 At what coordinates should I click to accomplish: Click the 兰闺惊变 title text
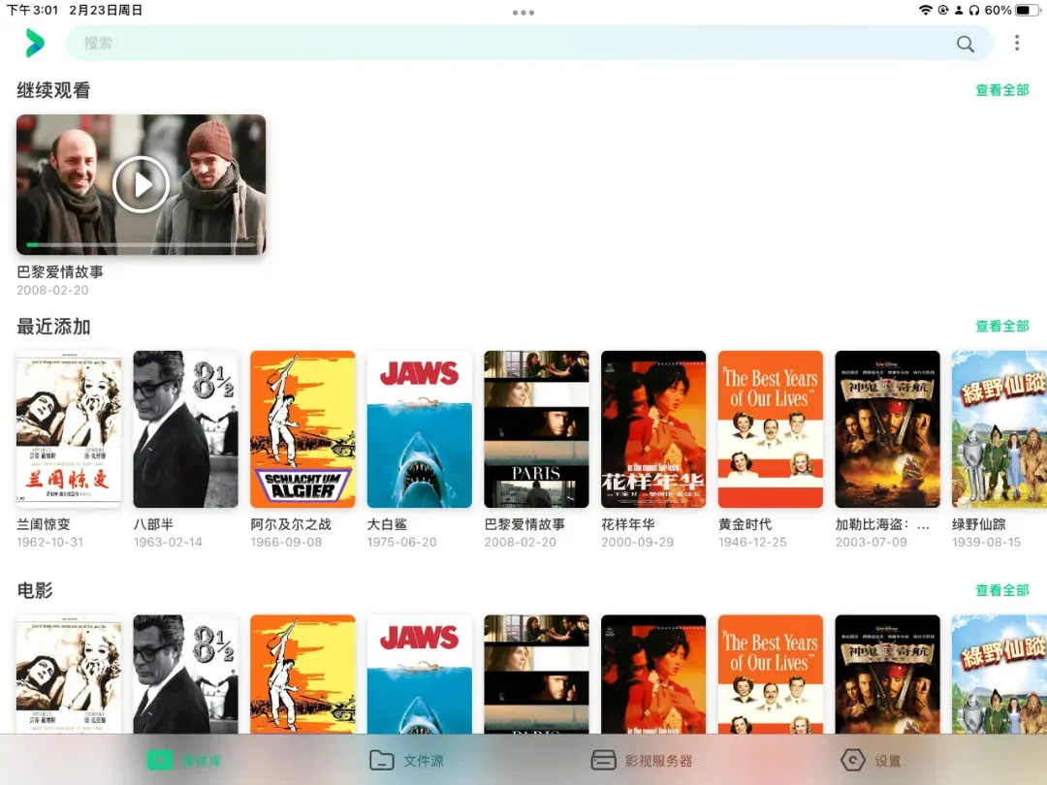pyautogui.click(x=44, y=524)
